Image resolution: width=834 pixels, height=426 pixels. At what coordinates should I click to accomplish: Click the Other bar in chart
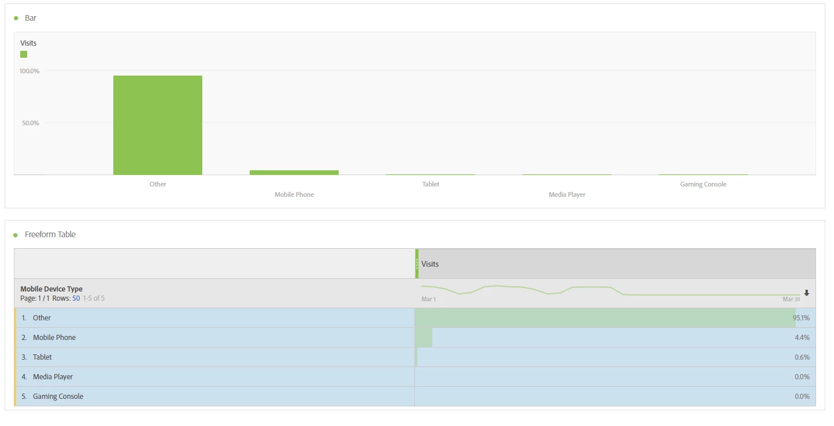(x=158, y=125)
